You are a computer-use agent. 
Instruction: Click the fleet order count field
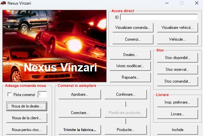tap(42, 95)
